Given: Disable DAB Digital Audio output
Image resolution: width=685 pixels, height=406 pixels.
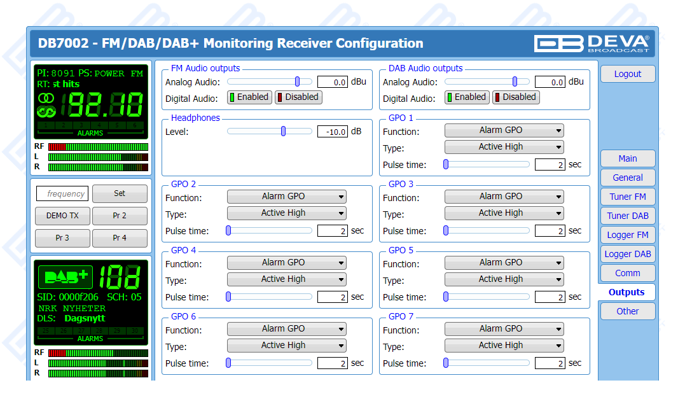Looking at the screenshot, I should pos(516,97).
